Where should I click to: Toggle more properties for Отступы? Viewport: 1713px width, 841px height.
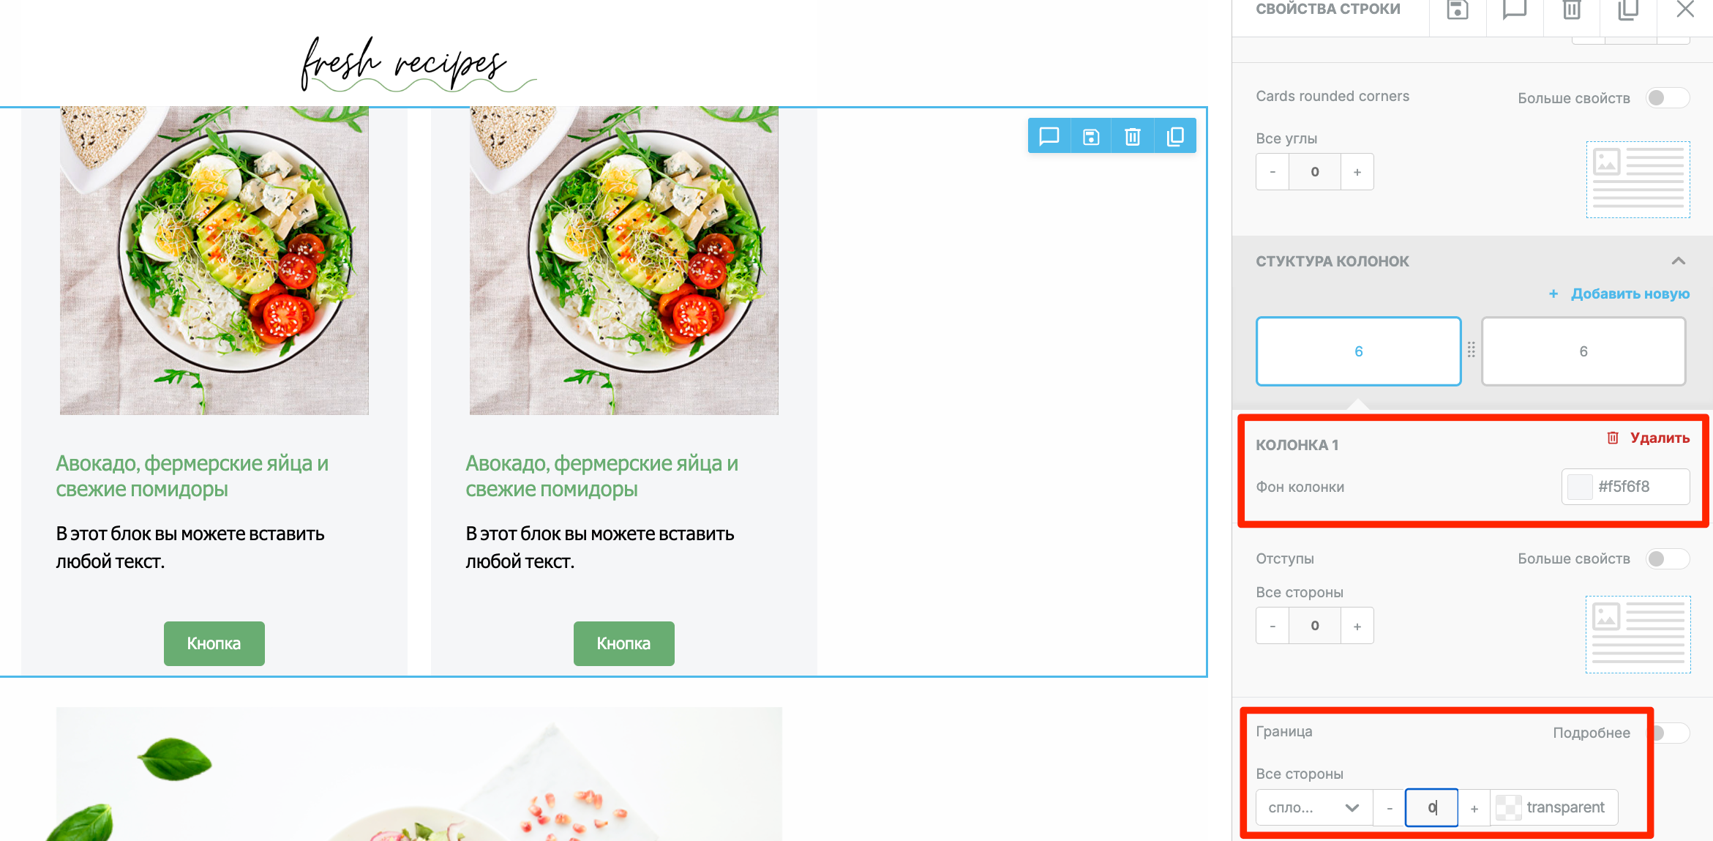1667,559
